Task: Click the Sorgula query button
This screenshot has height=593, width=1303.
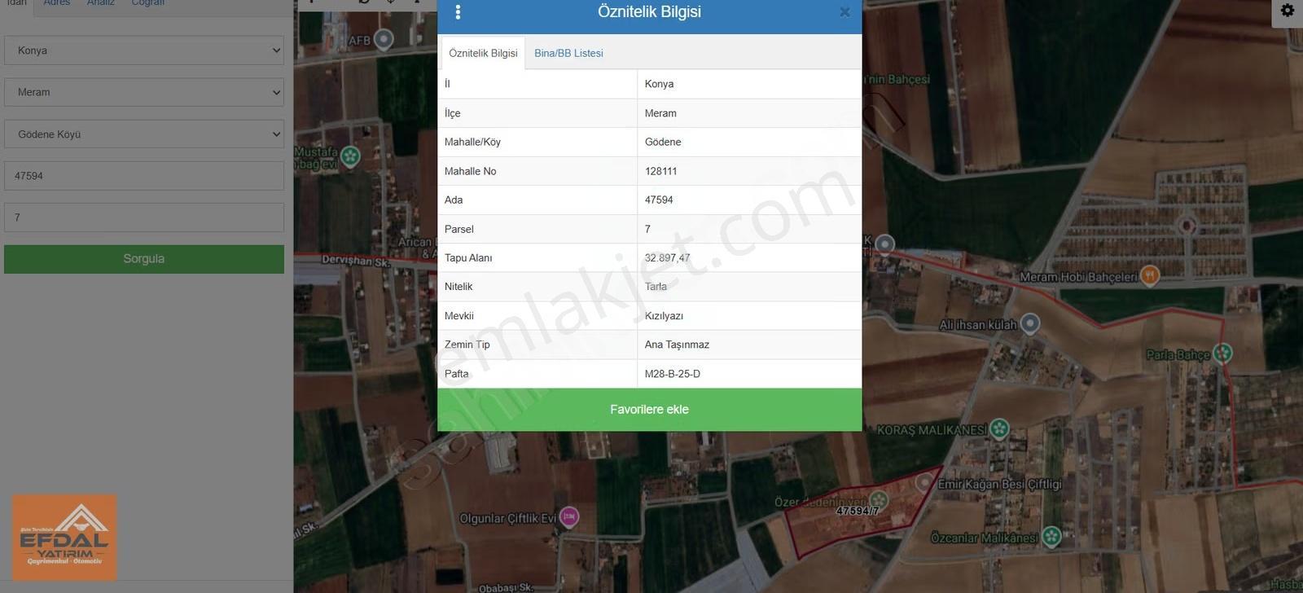Action: coord(144,259)
